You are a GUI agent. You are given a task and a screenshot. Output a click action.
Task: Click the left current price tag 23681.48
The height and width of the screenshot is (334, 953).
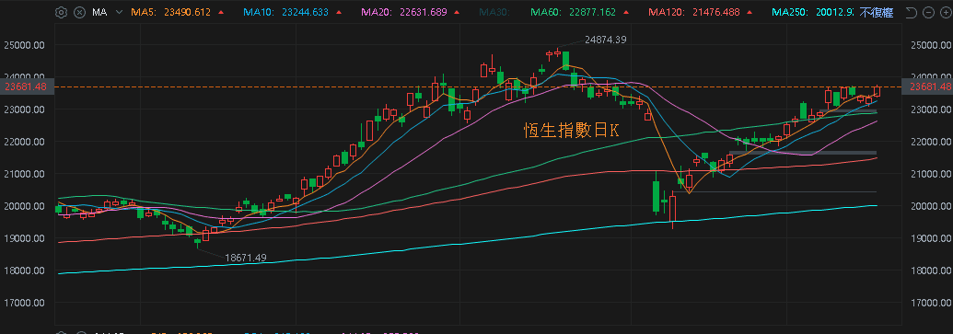27,86
